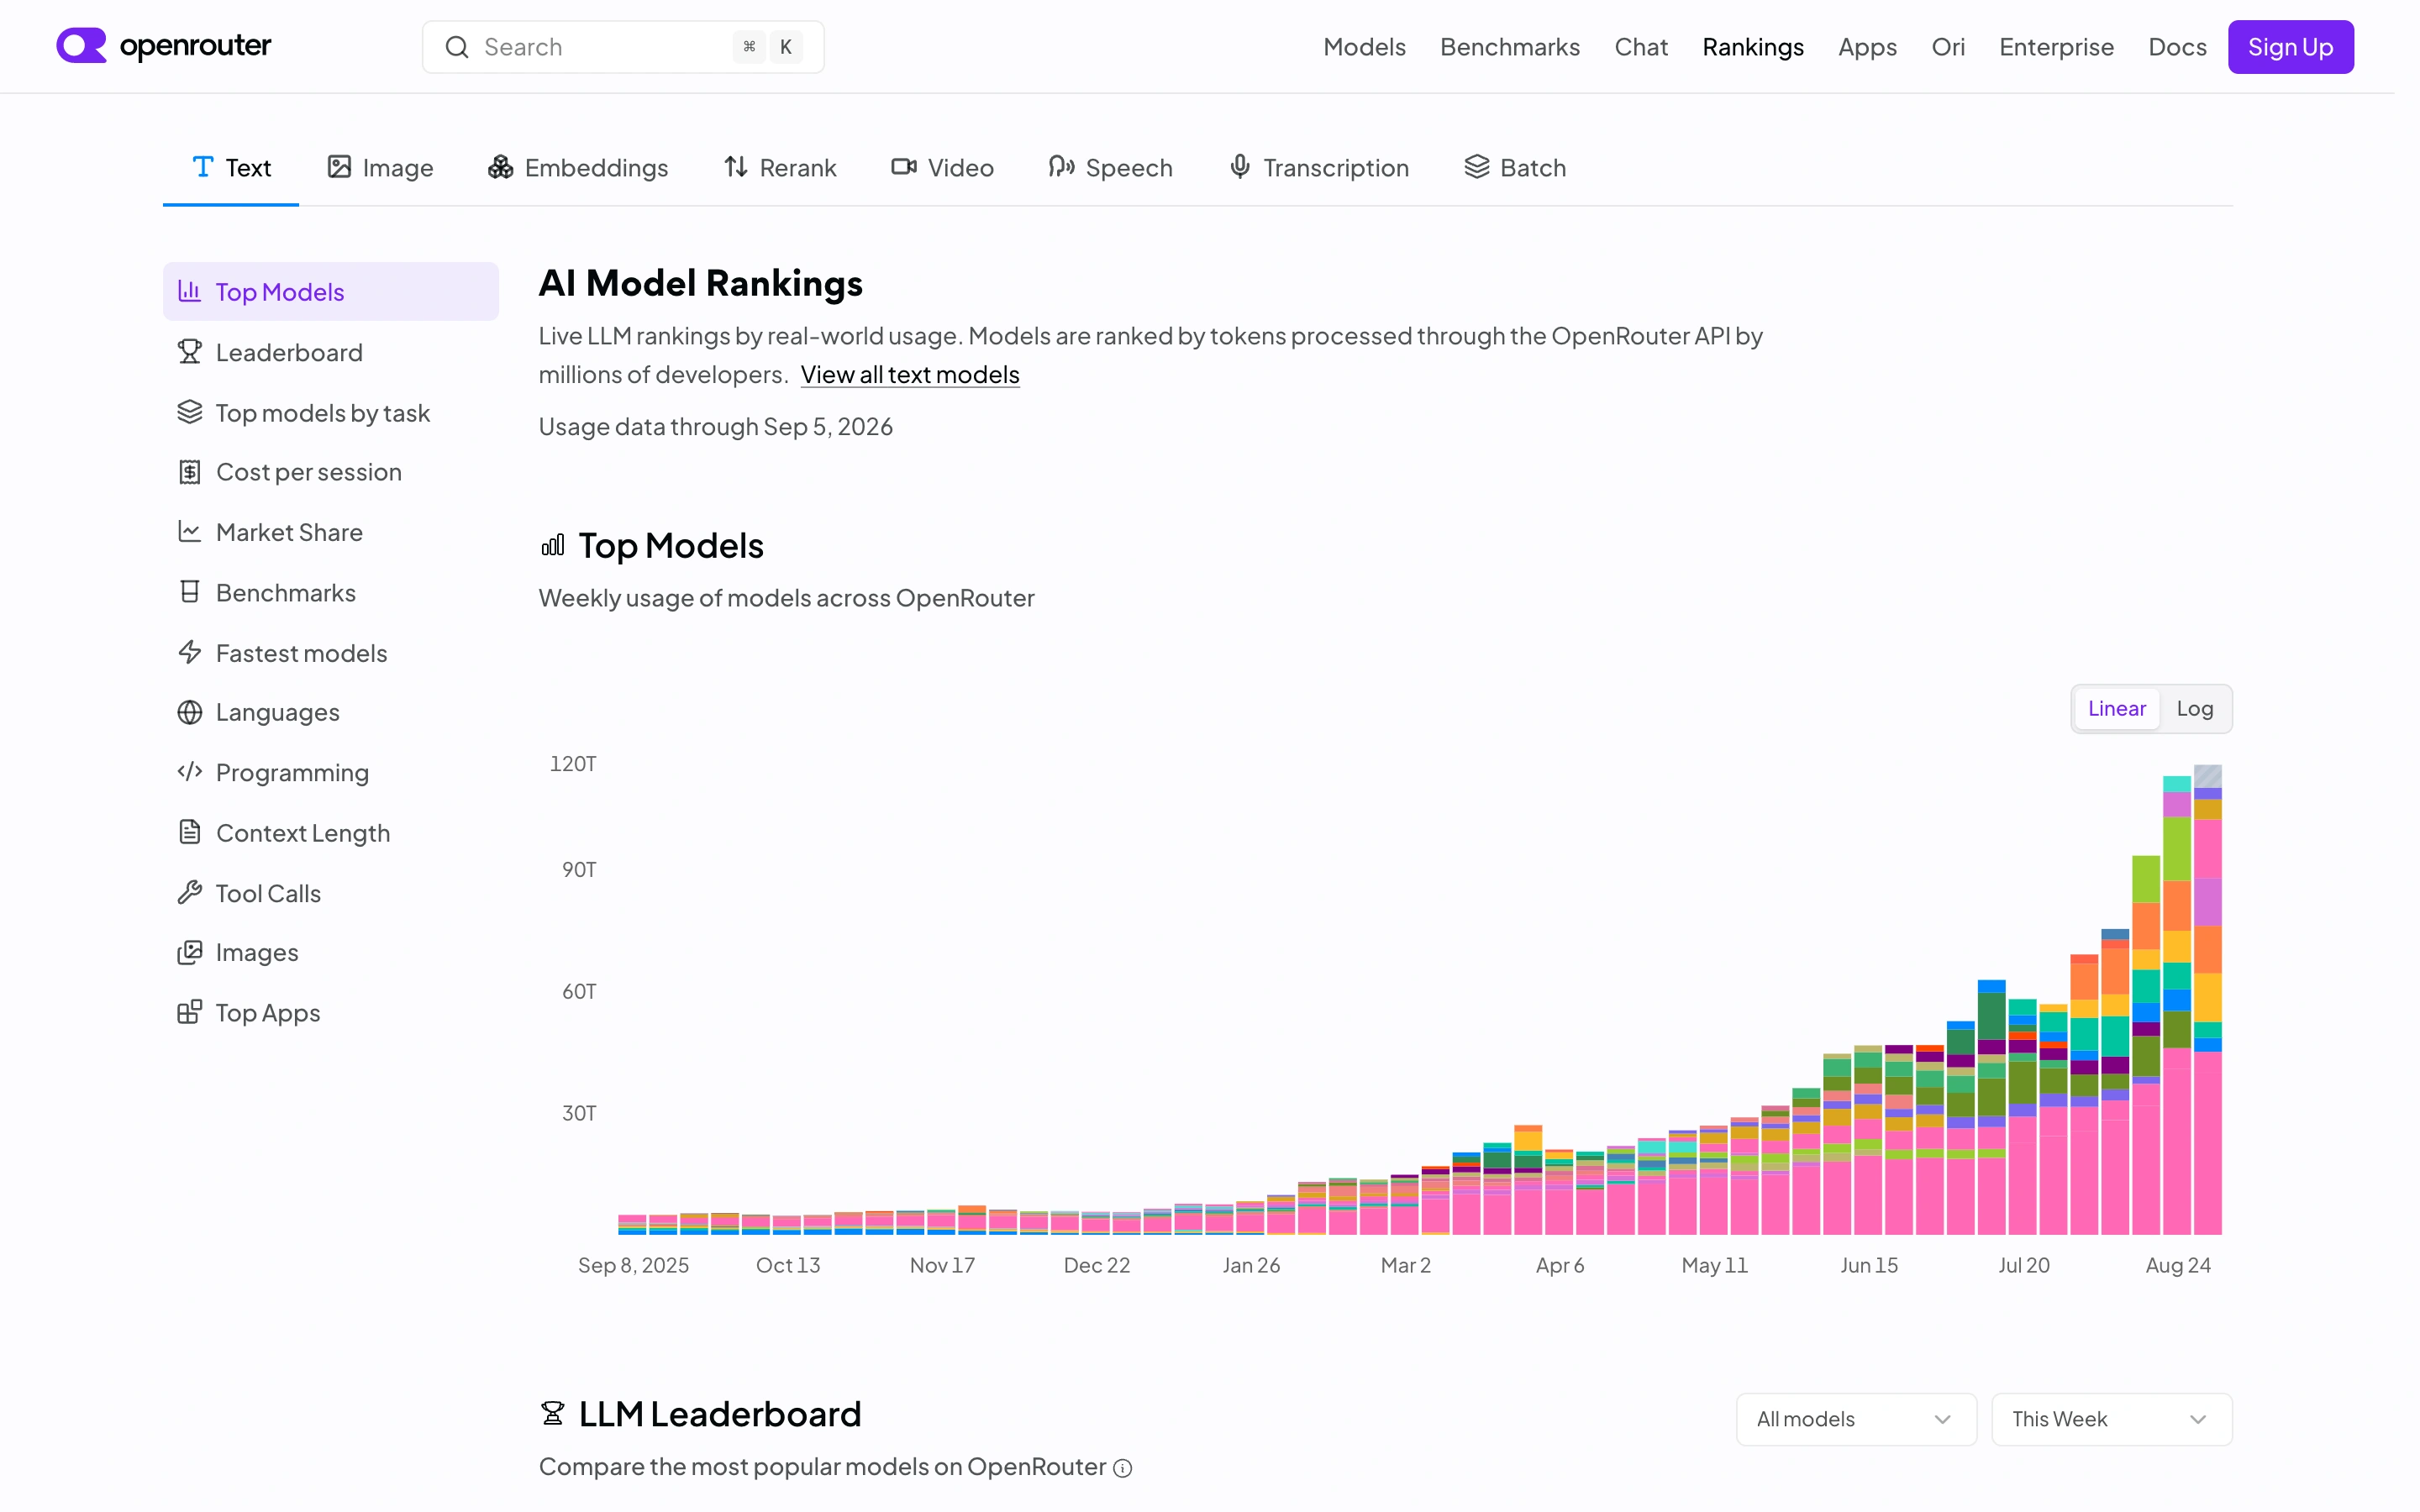Image resolution: width=2420 pixels, height=1512 pixels.
Task: Open Docs in the top navigation
Action: [x=2177, y=47]
